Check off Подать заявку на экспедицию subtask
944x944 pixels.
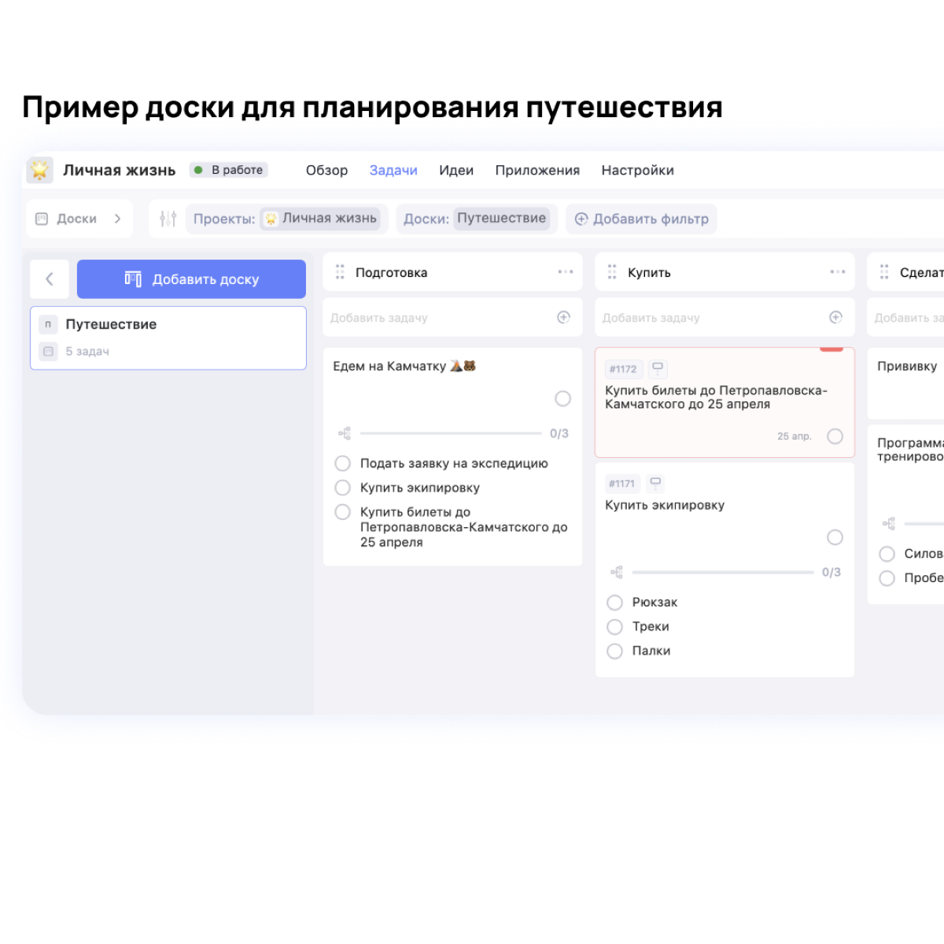coord(343,463)
